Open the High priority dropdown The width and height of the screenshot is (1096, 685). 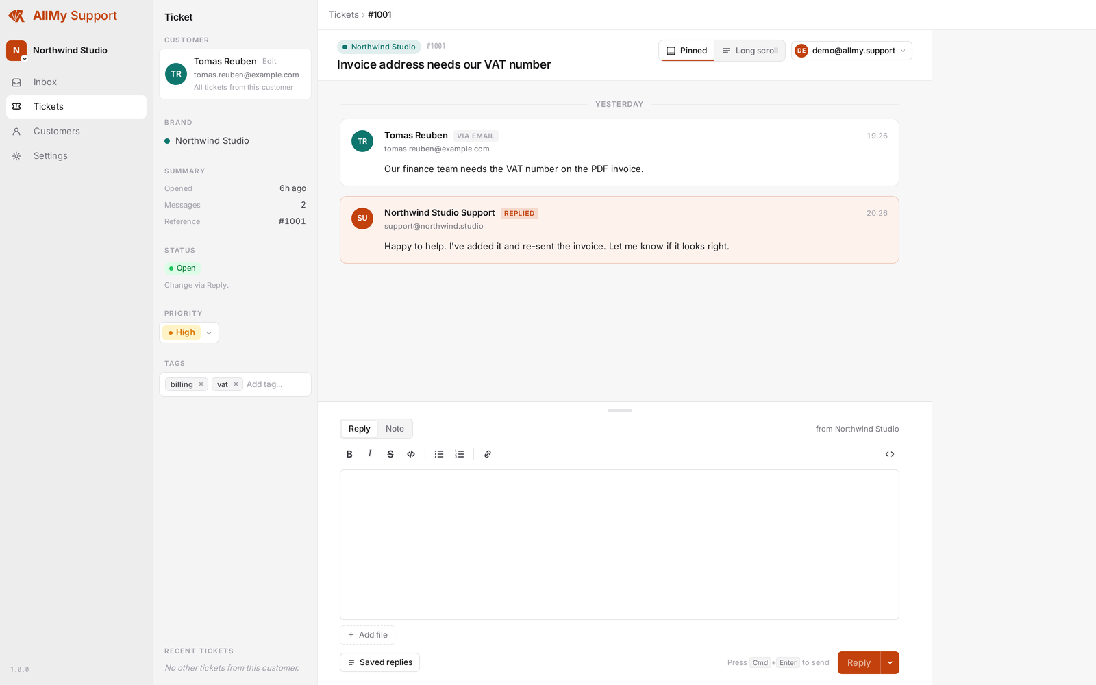tap(189, 333)
